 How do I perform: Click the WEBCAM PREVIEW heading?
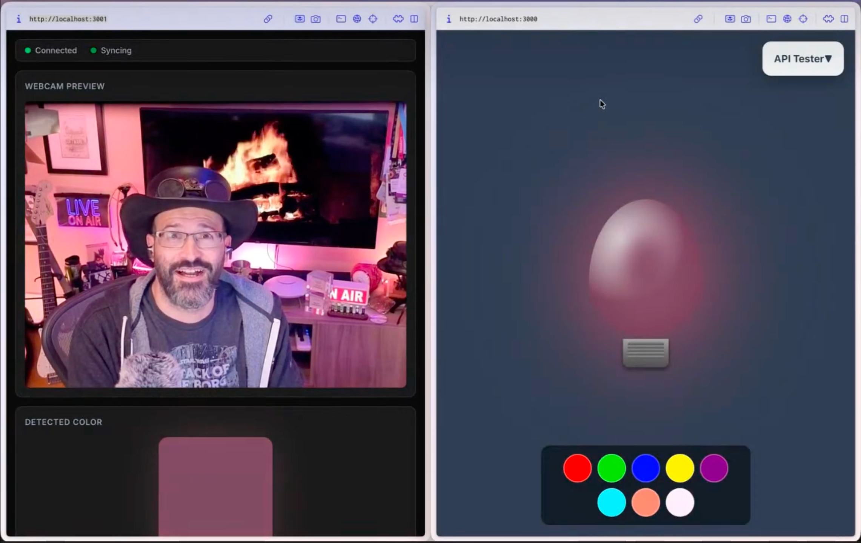click(65, 86)
